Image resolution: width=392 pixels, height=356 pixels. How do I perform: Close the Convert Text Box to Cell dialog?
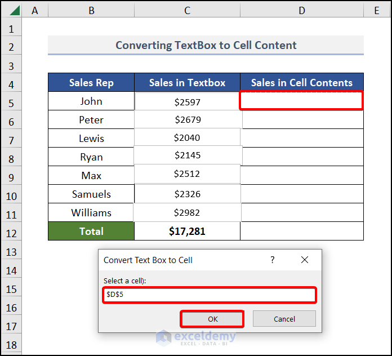[305, 260]
